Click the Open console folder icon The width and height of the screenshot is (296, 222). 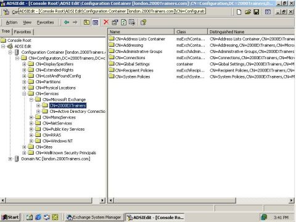coord(248,12)
